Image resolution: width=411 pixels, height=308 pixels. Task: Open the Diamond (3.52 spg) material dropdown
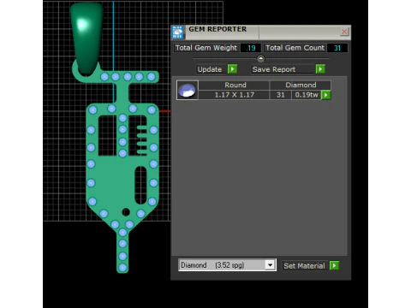pyautogui.click(x=270, y=265)
